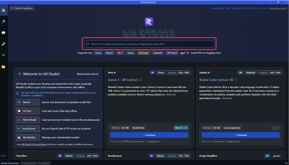Open the Search icon in left sidebar
The width and height of the screenshot is (289, 165).
[4, 21]
